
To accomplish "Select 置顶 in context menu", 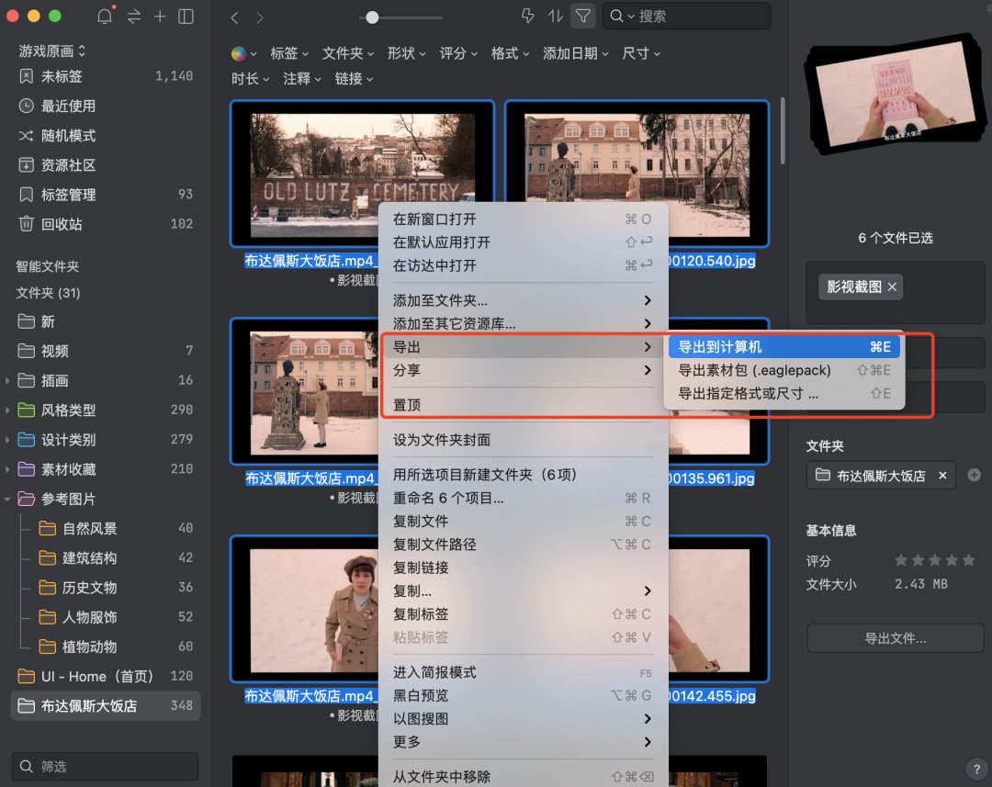I will pos(523,405).
